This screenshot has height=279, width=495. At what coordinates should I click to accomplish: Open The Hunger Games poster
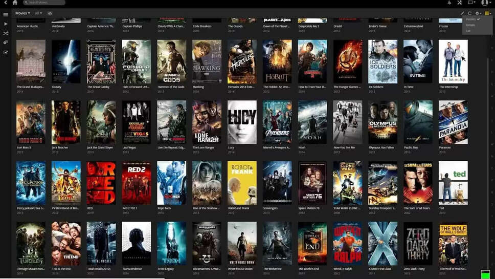click(x=348, y=61)
